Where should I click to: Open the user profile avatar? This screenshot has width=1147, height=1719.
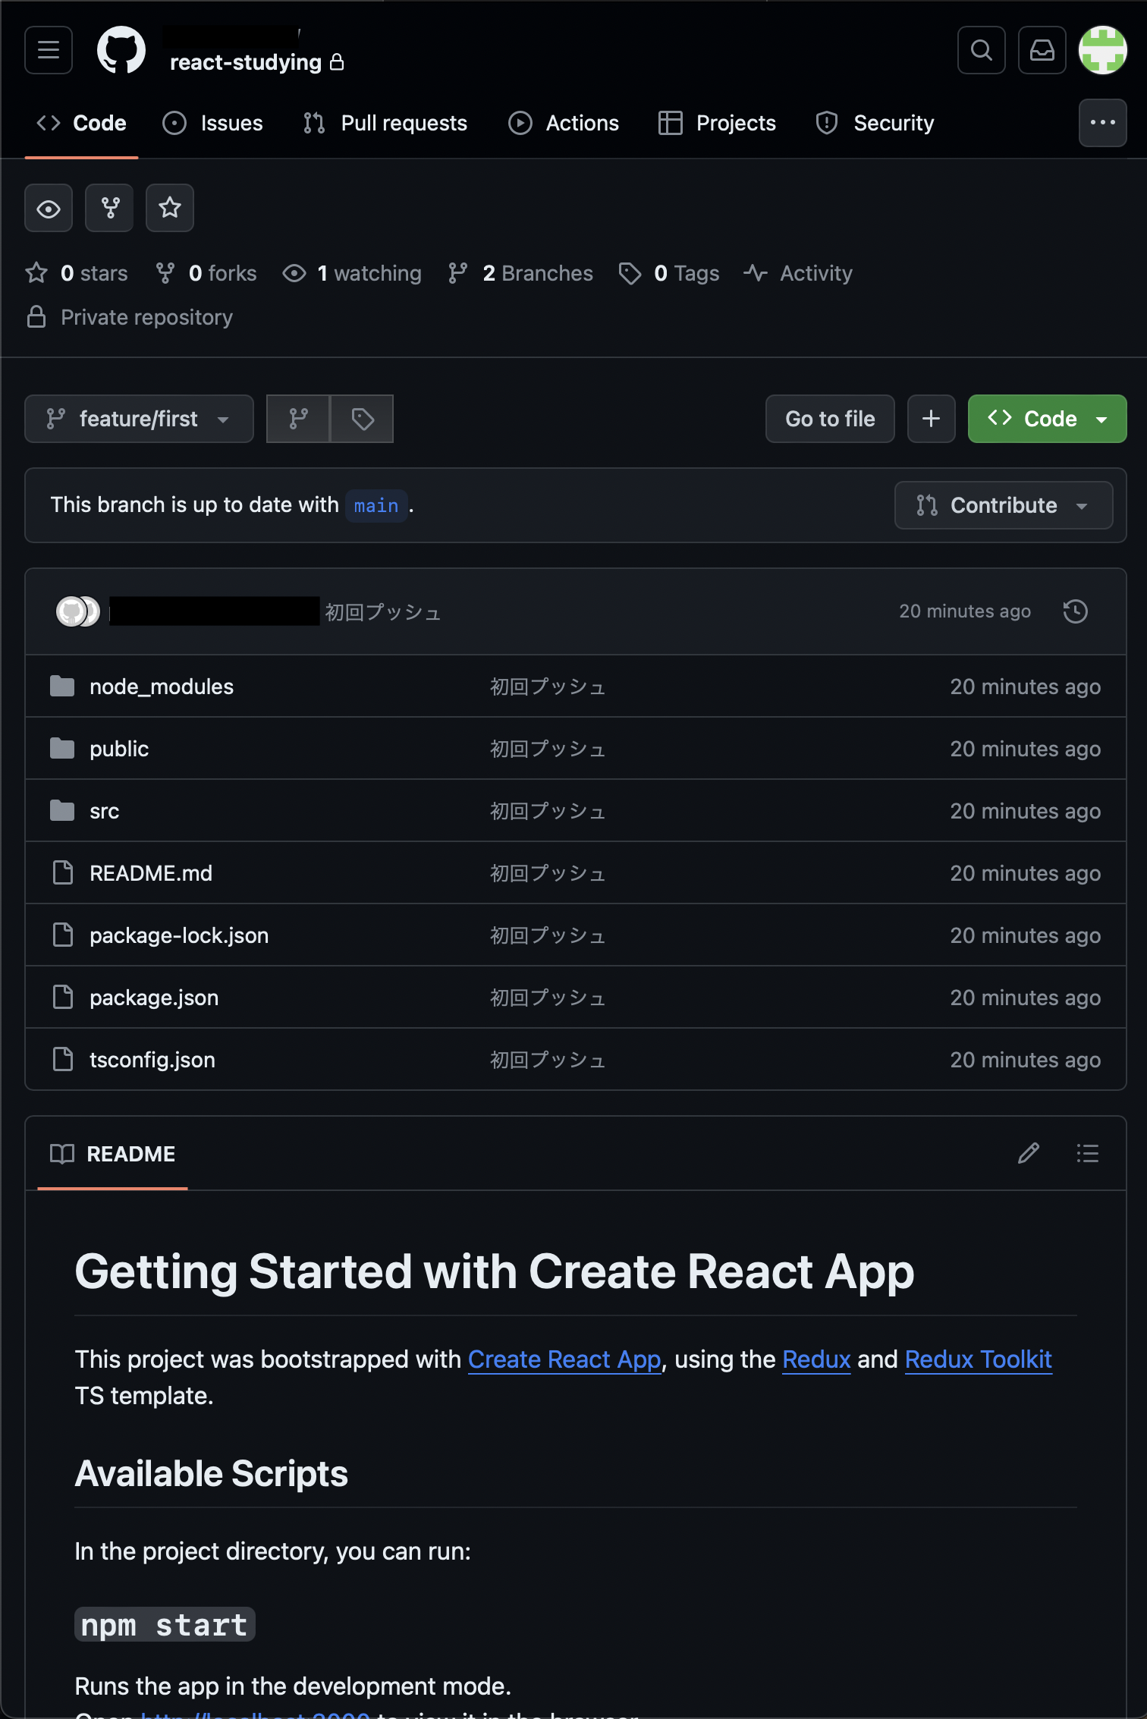[1103, 50]
